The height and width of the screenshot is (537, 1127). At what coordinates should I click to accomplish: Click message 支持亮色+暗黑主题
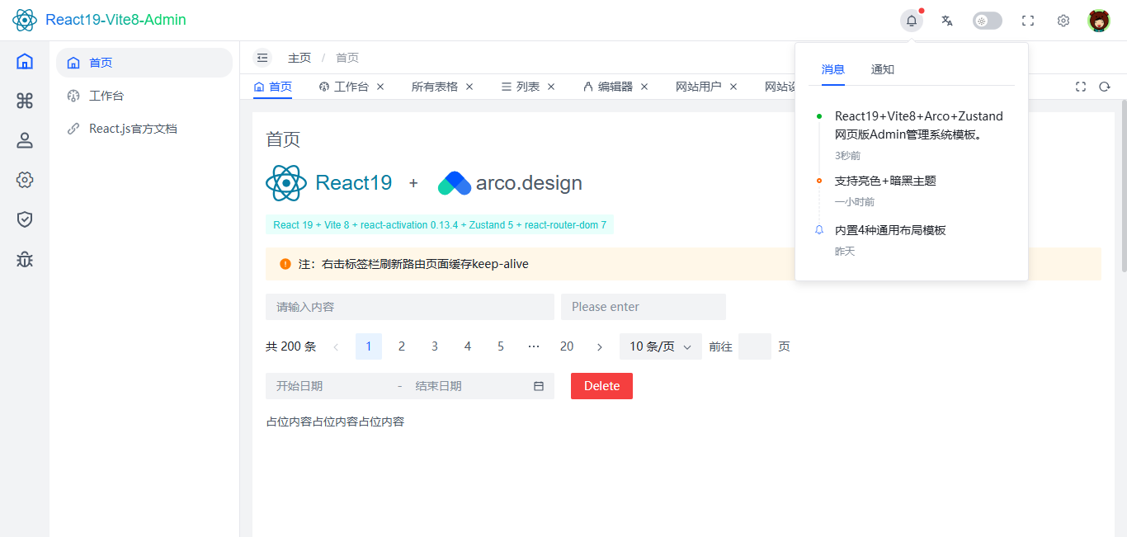pyautogui.click(x=885, y=181)
